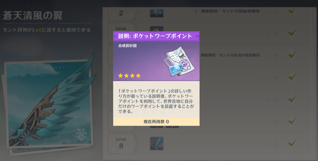This screenshot has width=318, height=161.
Task: Click the green checkmark on Level 2 row
Action: tap(291, 11)
